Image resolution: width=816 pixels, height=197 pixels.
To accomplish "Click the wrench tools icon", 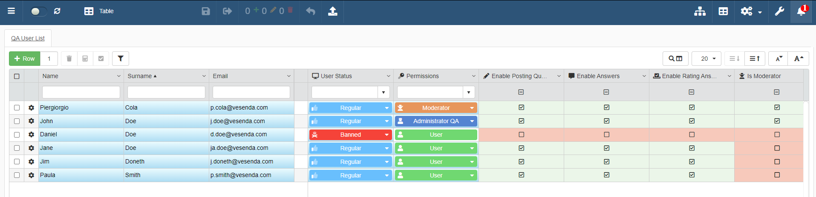I will [x=779, y=11].
